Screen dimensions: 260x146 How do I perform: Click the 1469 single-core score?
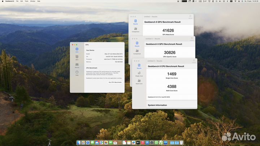(172, 74)
